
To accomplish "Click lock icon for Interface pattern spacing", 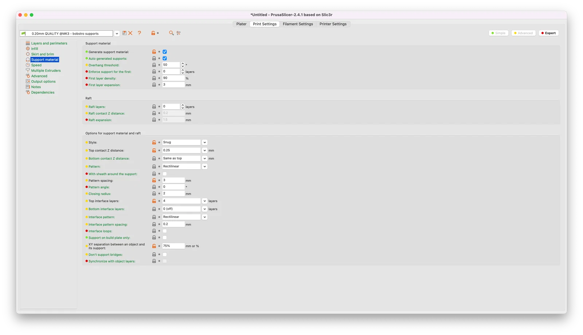I will 154,224.
